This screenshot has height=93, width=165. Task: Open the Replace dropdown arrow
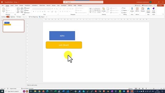click(128, 10)
